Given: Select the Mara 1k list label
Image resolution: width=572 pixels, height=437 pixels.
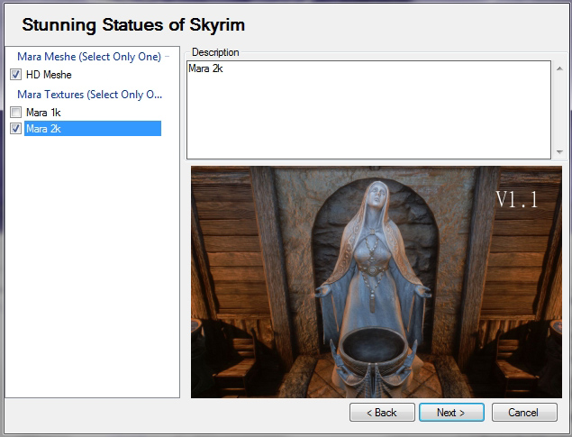Looking at the screenshot, I should coord(43,113).
